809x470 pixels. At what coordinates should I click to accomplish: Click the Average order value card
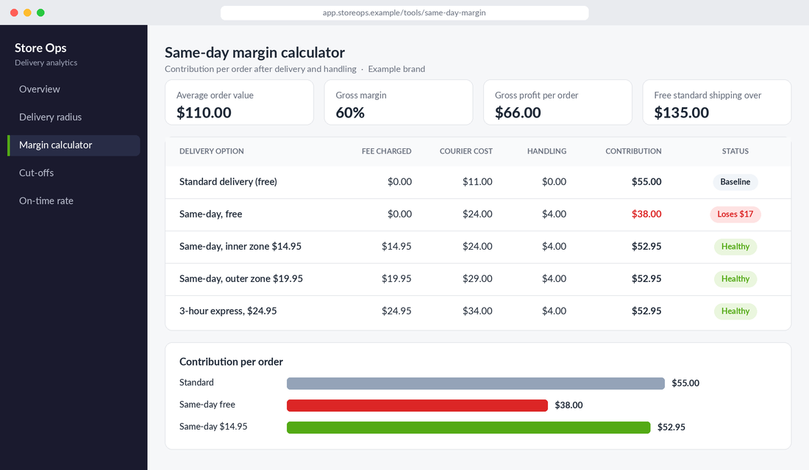click(x=240, y=102)
